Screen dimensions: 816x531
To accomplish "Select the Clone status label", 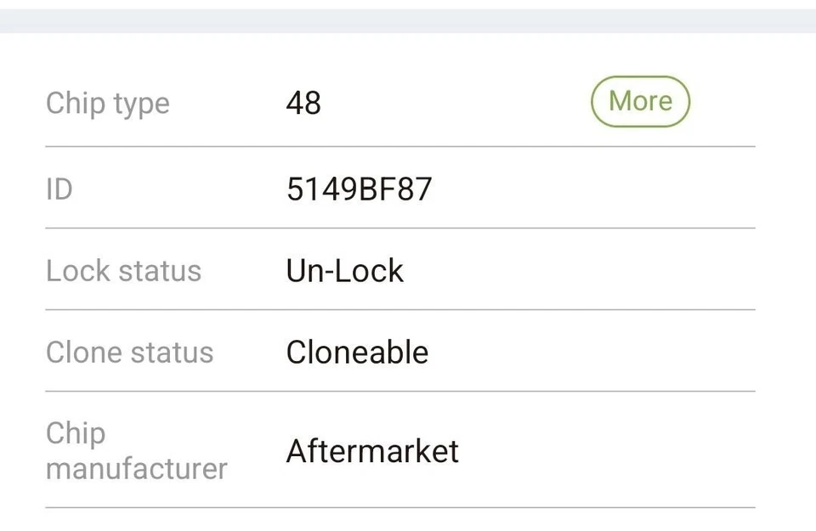I will tap(129, 353).
